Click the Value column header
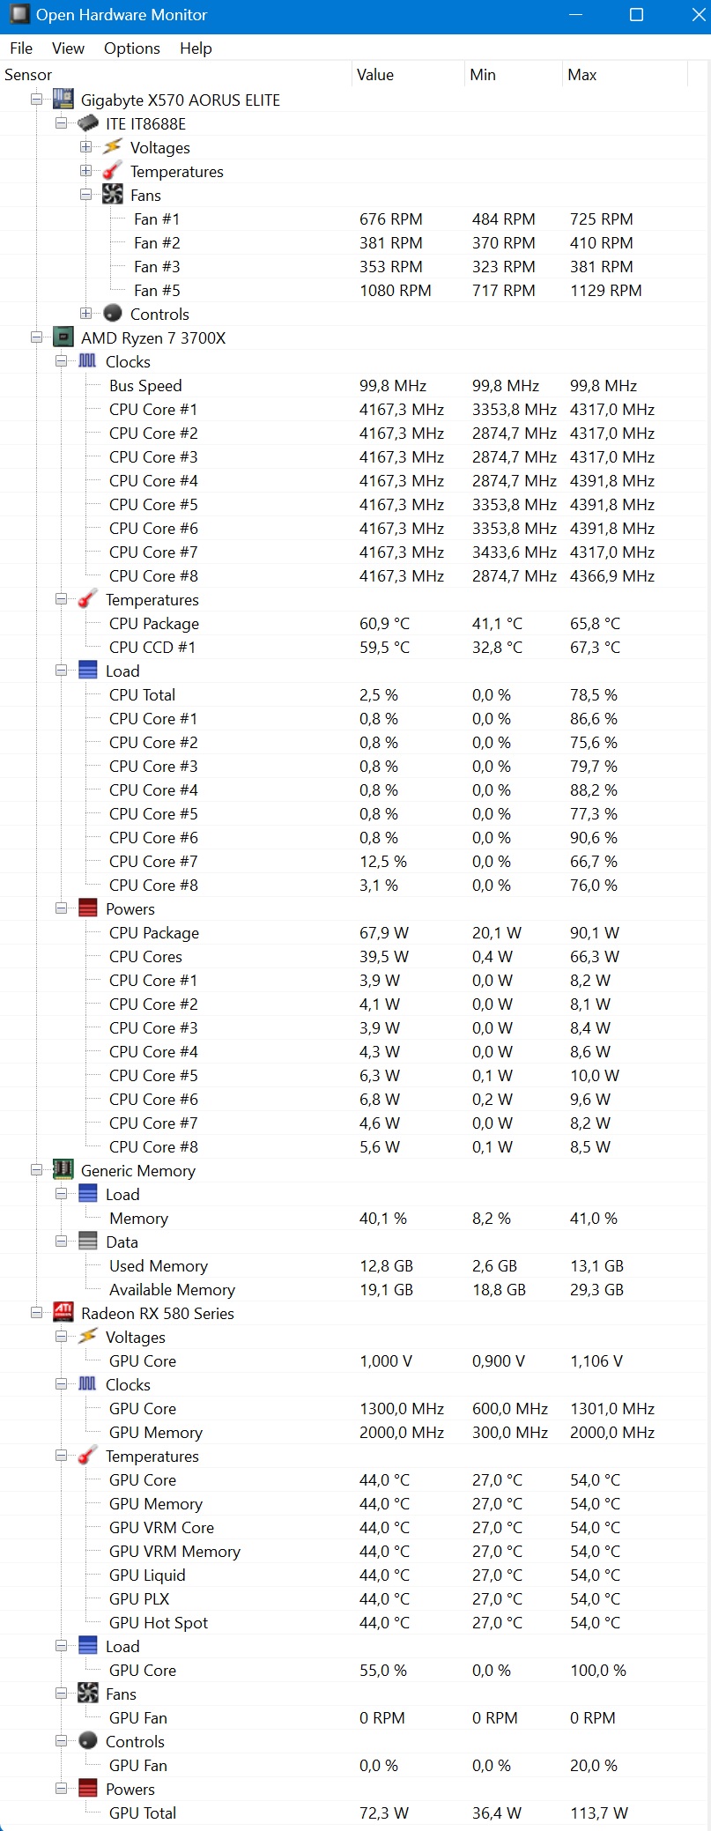711x1831 pixels. (x=408, y=75)
